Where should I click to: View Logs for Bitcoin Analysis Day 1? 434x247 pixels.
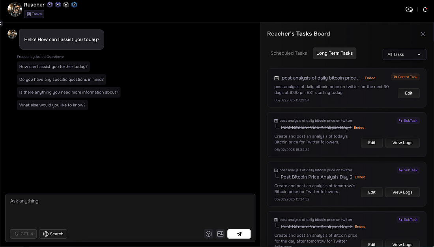click(x=402, y=143)
